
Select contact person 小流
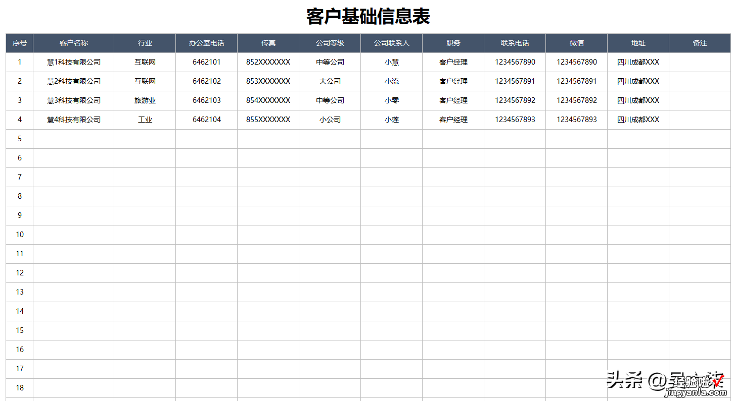(392, 81)
